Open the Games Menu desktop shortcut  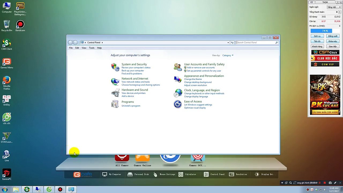click(x=7, y=63)
